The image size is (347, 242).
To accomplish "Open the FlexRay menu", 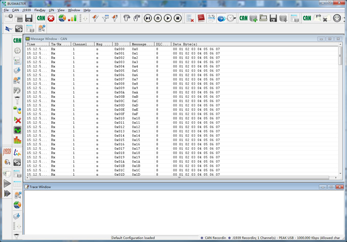I will [39, 10].
